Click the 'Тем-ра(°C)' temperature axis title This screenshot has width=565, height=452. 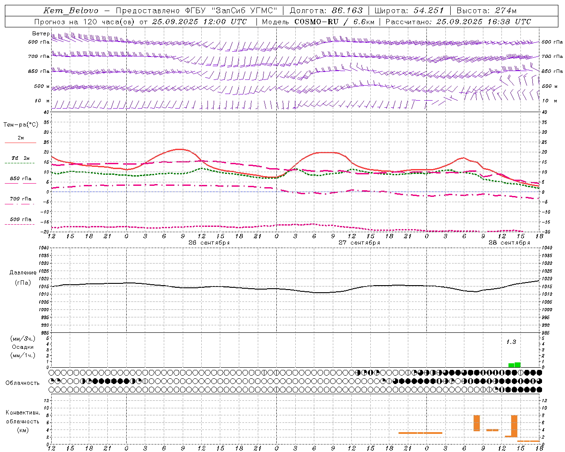tap(21, 125)
